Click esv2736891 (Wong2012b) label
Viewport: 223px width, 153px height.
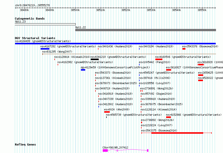pyautogui.click(x=157, y=88)
